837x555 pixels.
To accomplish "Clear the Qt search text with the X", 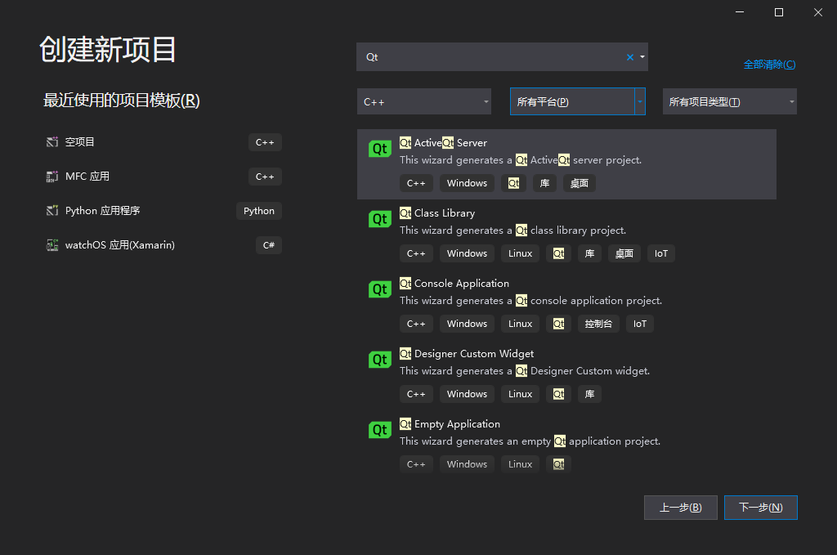I will (630, 57).
